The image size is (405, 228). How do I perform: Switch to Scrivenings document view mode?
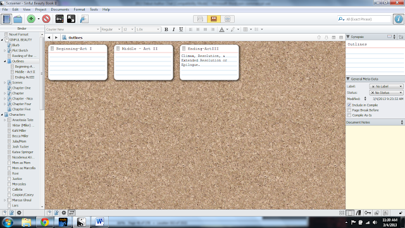200,19
